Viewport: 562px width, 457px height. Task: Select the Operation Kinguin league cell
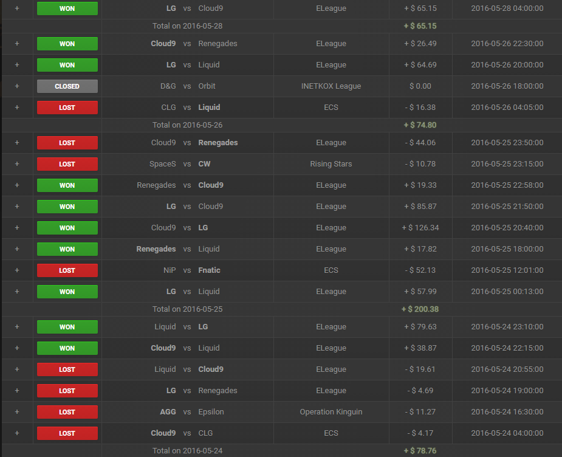pos(331,412)
